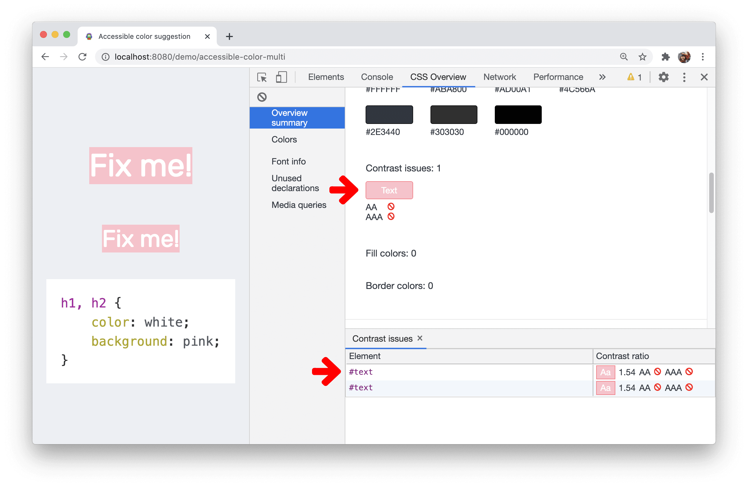
Task: Select the pink Text color swatch
Action: coord(389,190)
